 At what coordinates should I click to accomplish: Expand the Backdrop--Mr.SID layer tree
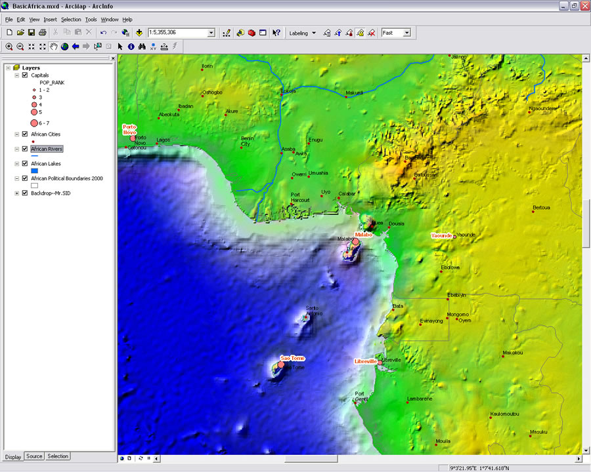point(16,193)
